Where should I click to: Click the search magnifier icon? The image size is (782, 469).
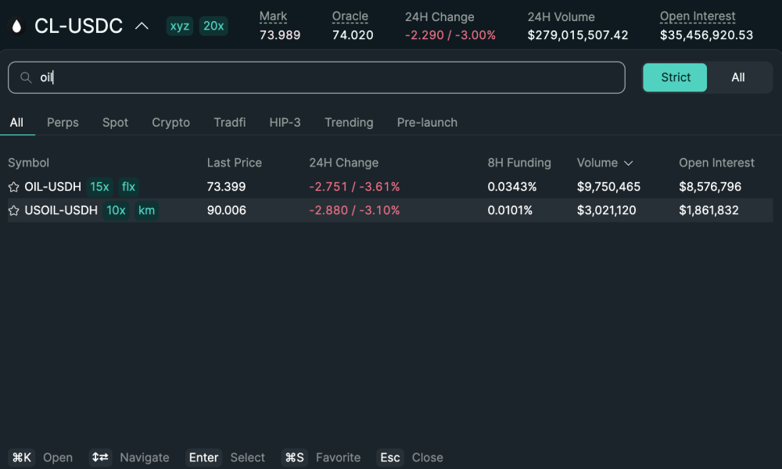click(24, 77)
